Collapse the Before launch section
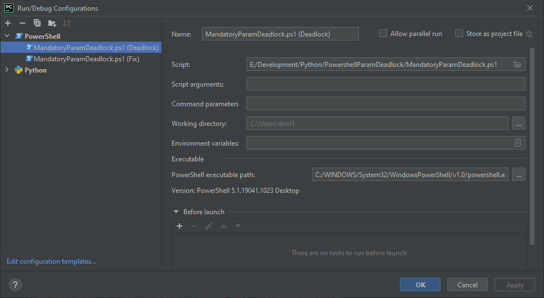 (176, 211)
